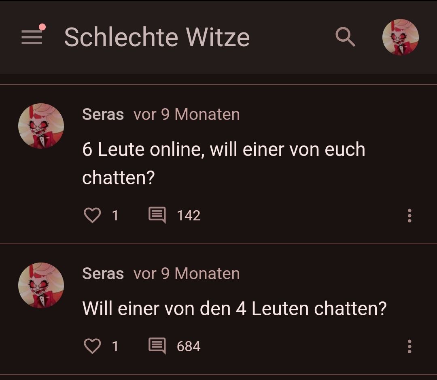Image resolution: width=437 pixels, height=380 pixels.
Task: Click Seras avatar beside "6 Leute online" post
Action: [41, 126]
